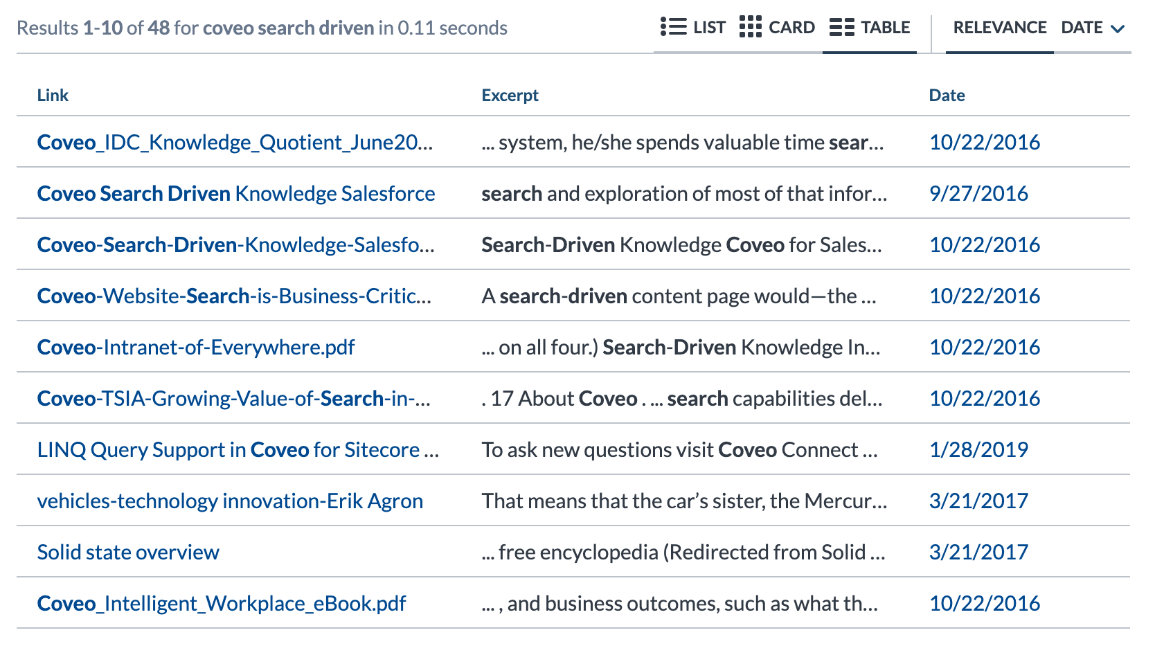The height and width of the screenshot is (655, 1155).
Task: Click the 9/27/2016 date cell
Action: point(978,193)
